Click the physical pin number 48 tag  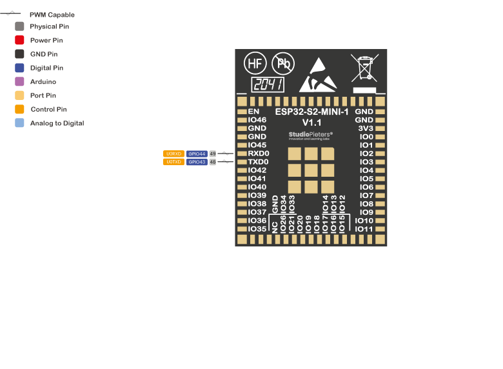pos(213,162)
